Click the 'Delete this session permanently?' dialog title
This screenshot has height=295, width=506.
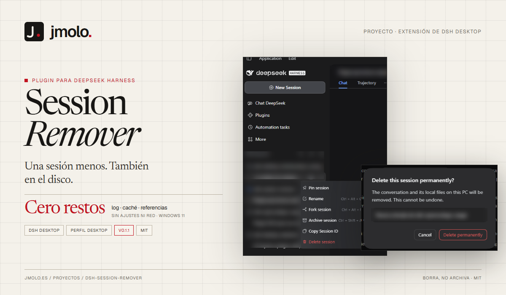coord(413,180)
